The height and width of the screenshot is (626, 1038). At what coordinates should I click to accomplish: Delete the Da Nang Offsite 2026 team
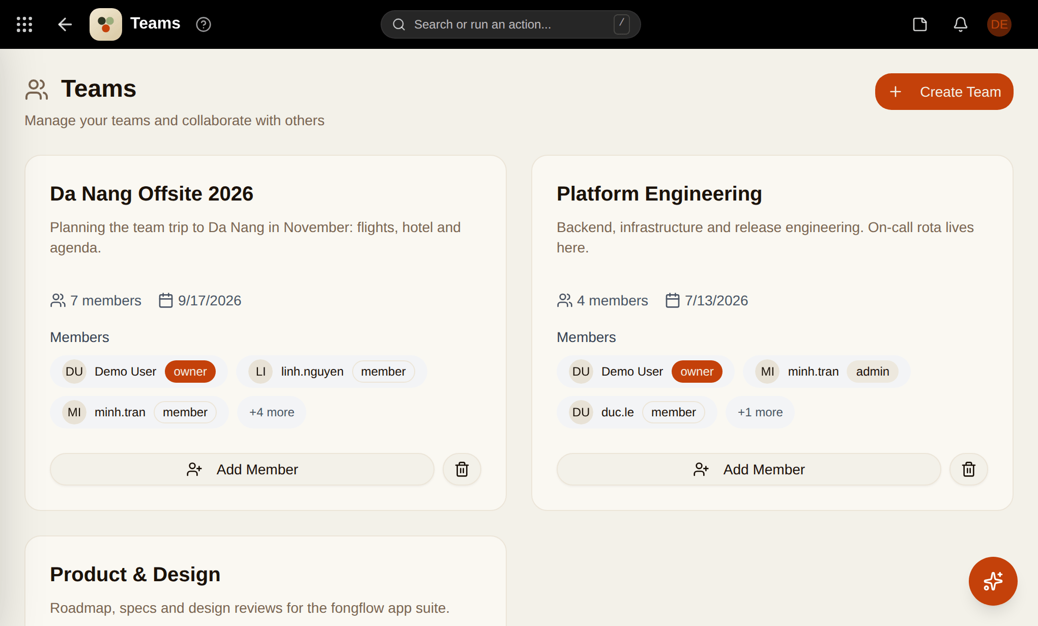click(462, 469)
